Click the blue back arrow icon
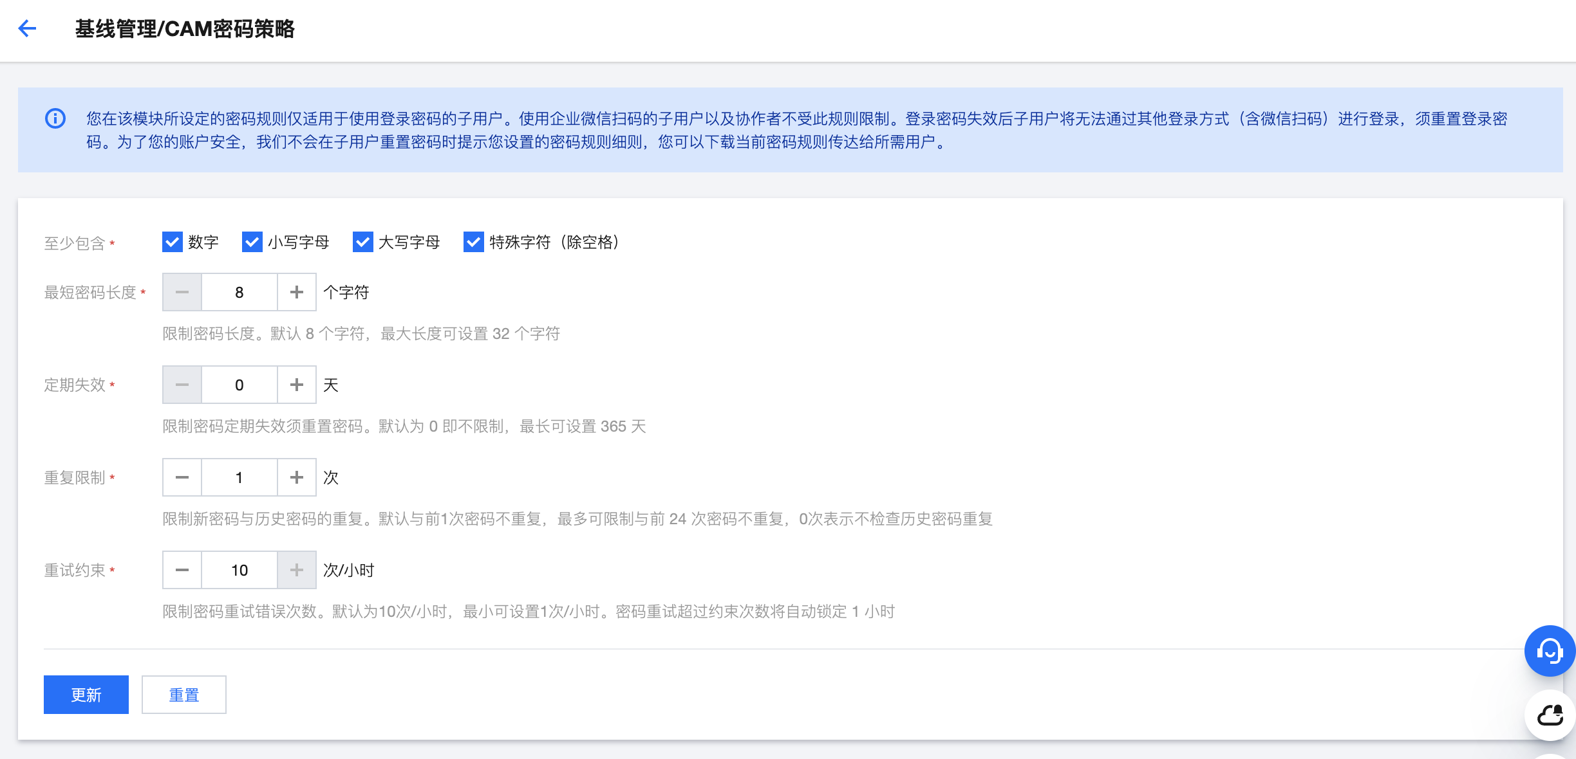 [x=27, y=28]
